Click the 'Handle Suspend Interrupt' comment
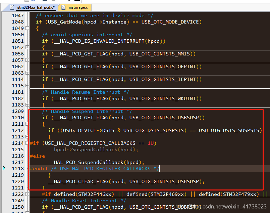The height and width of the screenshot is (213, 270). click(x=87, y=112)
